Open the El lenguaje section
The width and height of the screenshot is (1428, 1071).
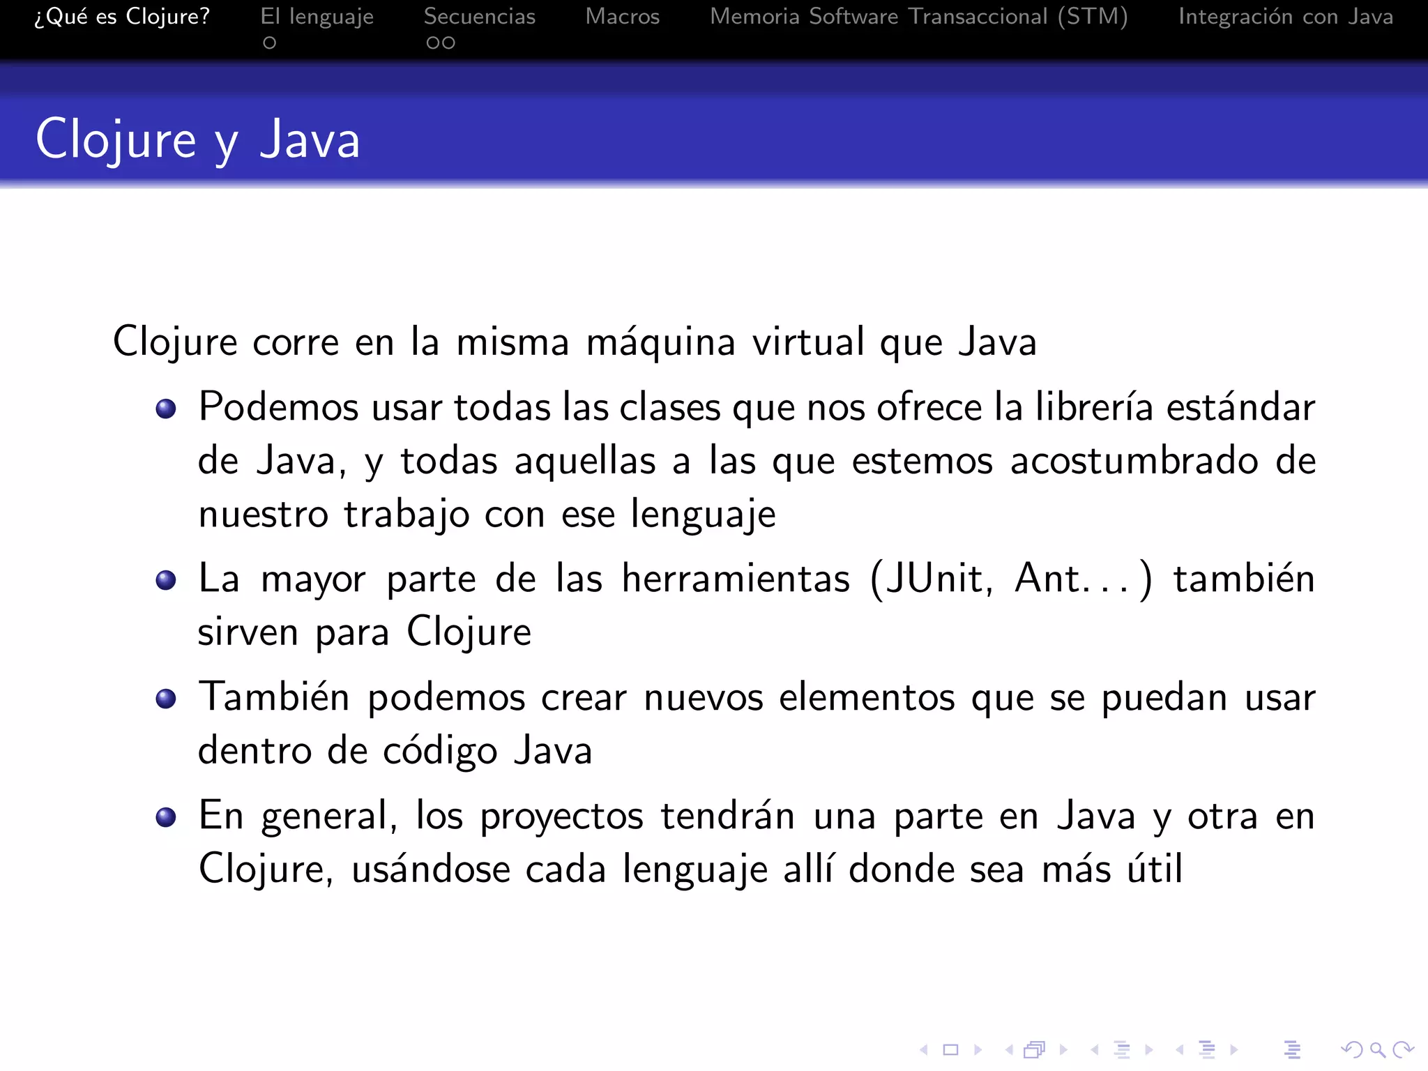(317, 17)
